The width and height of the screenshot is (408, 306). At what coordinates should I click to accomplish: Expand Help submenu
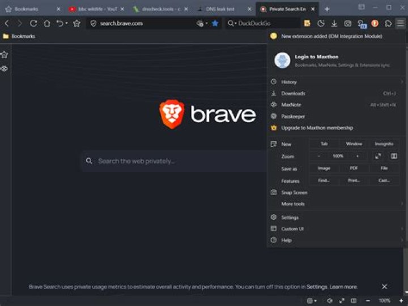(x=337, y=240)
